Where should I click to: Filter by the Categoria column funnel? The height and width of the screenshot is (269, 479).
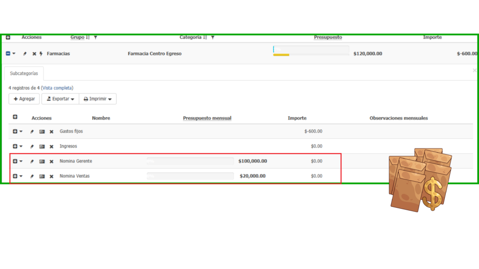212,37
